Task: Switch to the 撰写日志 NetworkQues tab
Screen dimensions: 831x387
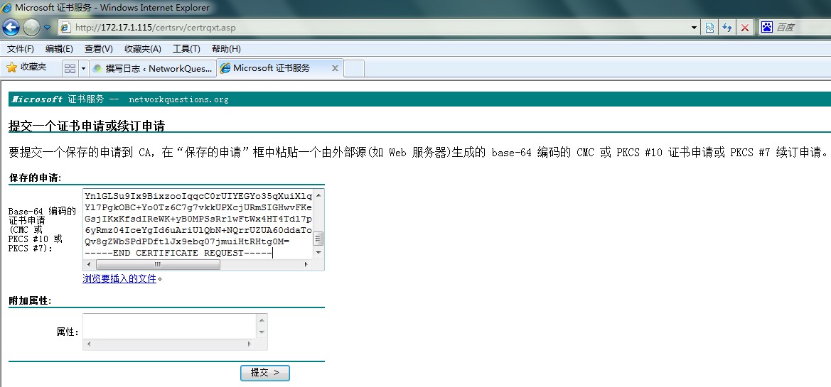Action: click(153, 68)
